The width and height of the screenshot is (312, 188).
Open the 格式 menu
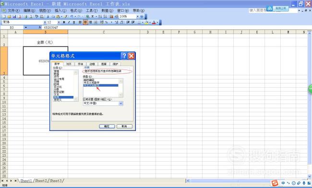click(76, 11)
